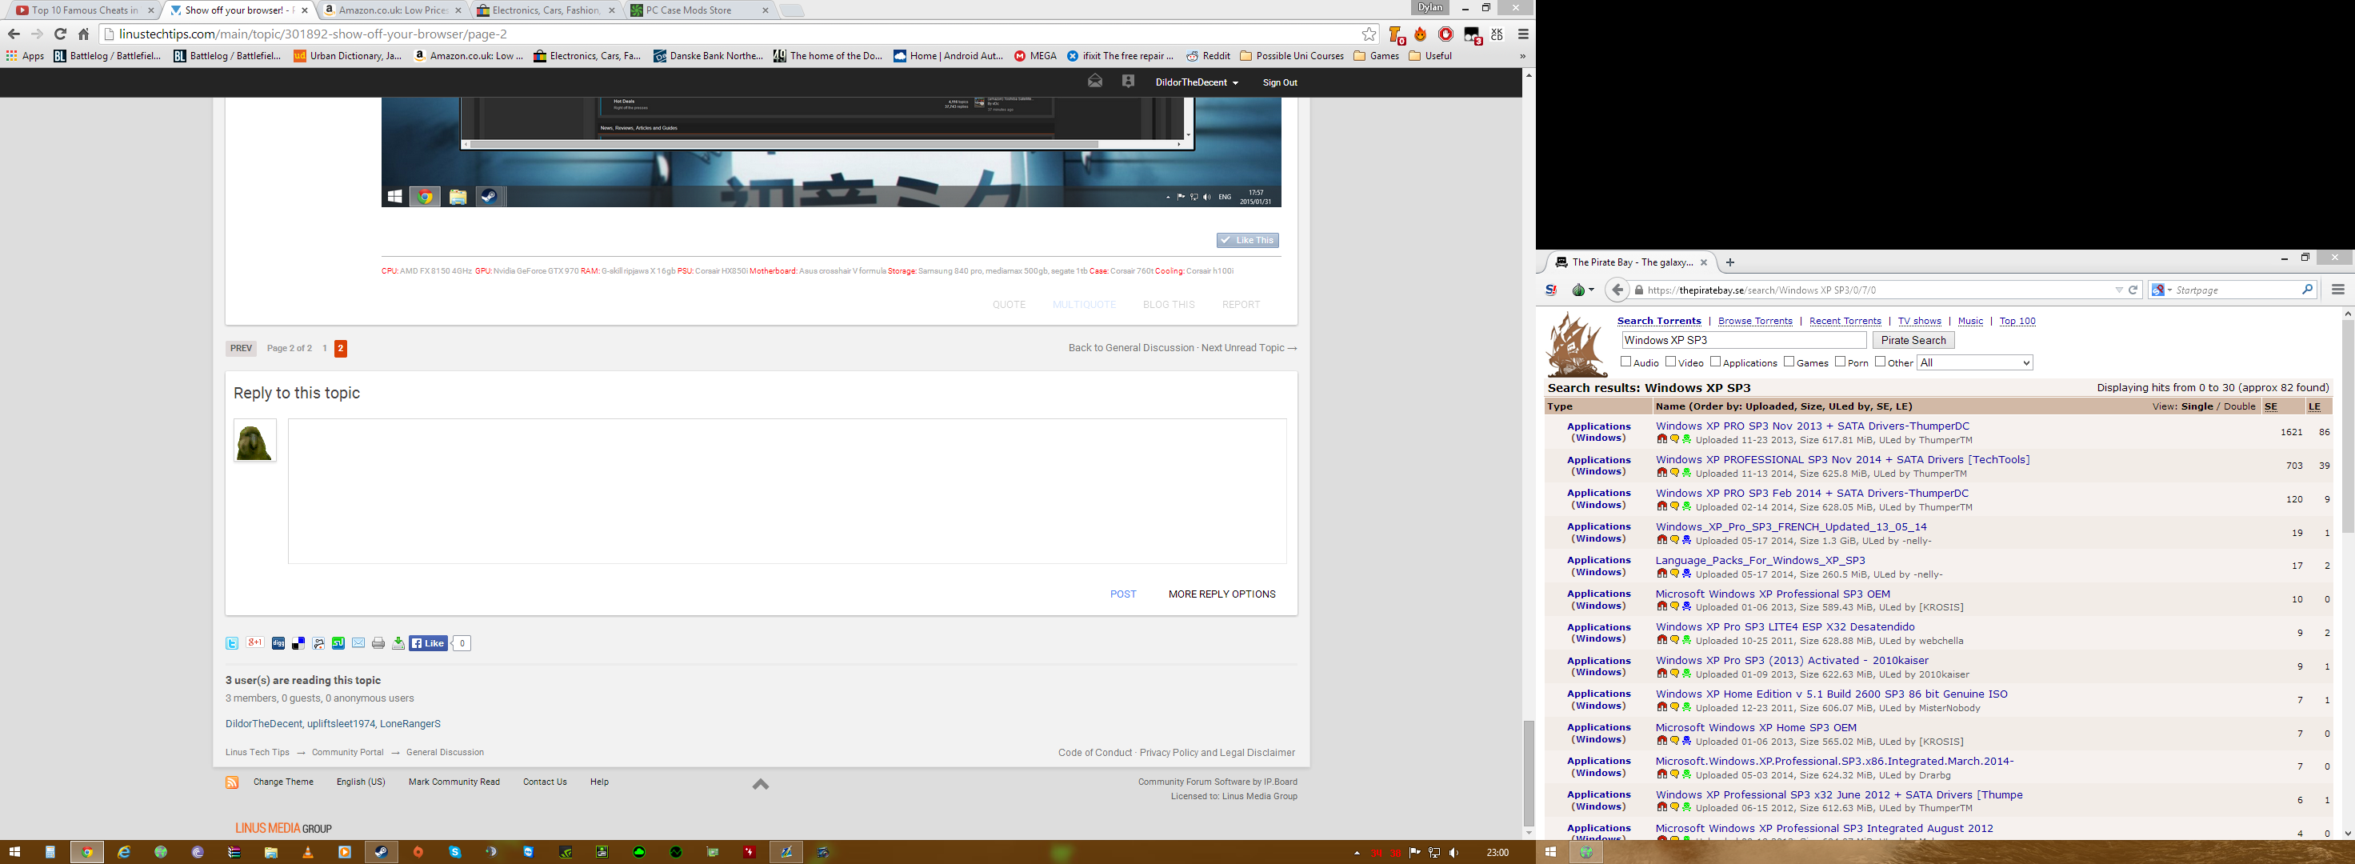Switch to Amazon.co.uk Chrome tab

(x=393, y=10)
